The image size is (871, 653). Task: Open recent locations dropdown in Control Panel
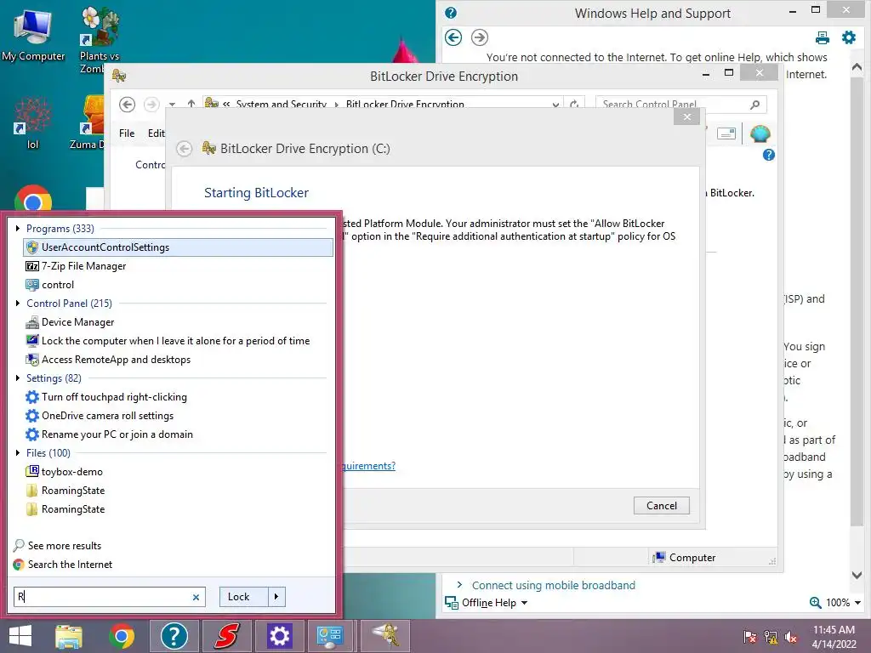172,105
